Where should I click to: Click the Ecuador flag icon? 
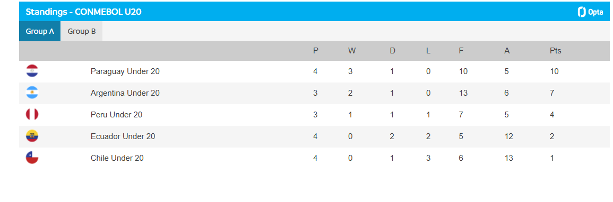pos(32,136)
